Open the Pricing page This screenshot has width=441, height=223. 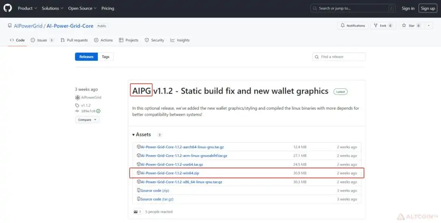tap(108, 9)
